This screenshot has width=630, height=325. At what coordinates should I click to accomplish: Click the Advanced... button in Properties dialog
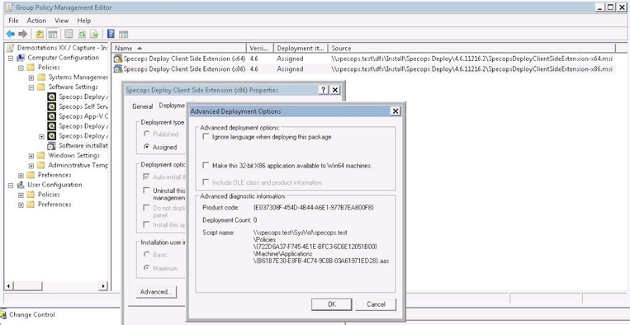[x=156, y=292]
